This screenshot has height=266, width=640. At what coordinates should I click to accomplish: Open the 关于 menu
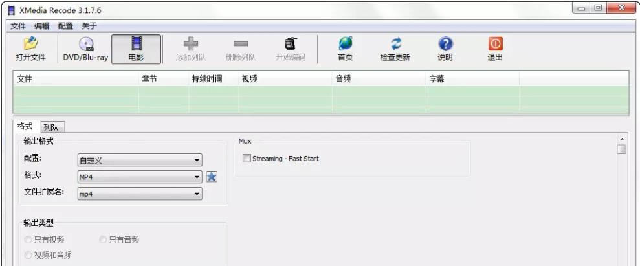(89, 26)
